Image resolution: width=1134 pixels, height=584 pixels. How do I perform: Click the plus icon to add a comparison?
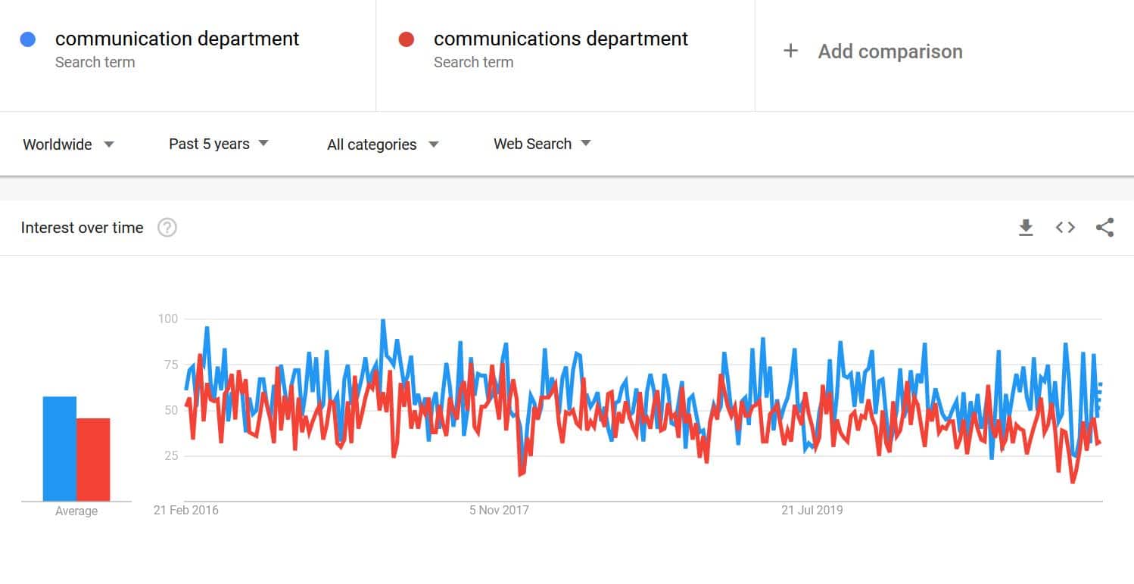pos(790,50)
